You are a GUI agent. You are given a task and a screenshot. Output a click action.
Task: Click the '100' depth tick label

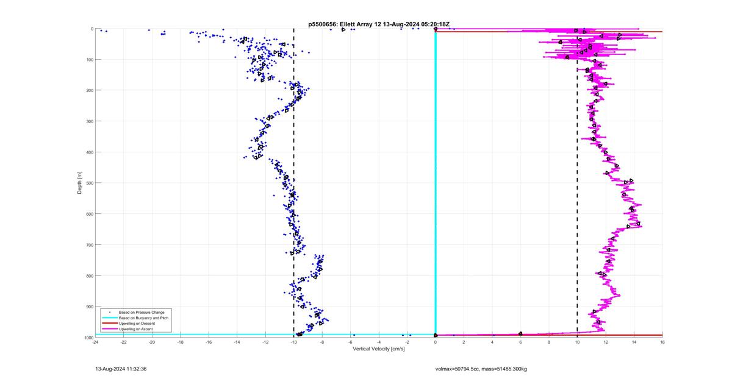coord(88,60)
